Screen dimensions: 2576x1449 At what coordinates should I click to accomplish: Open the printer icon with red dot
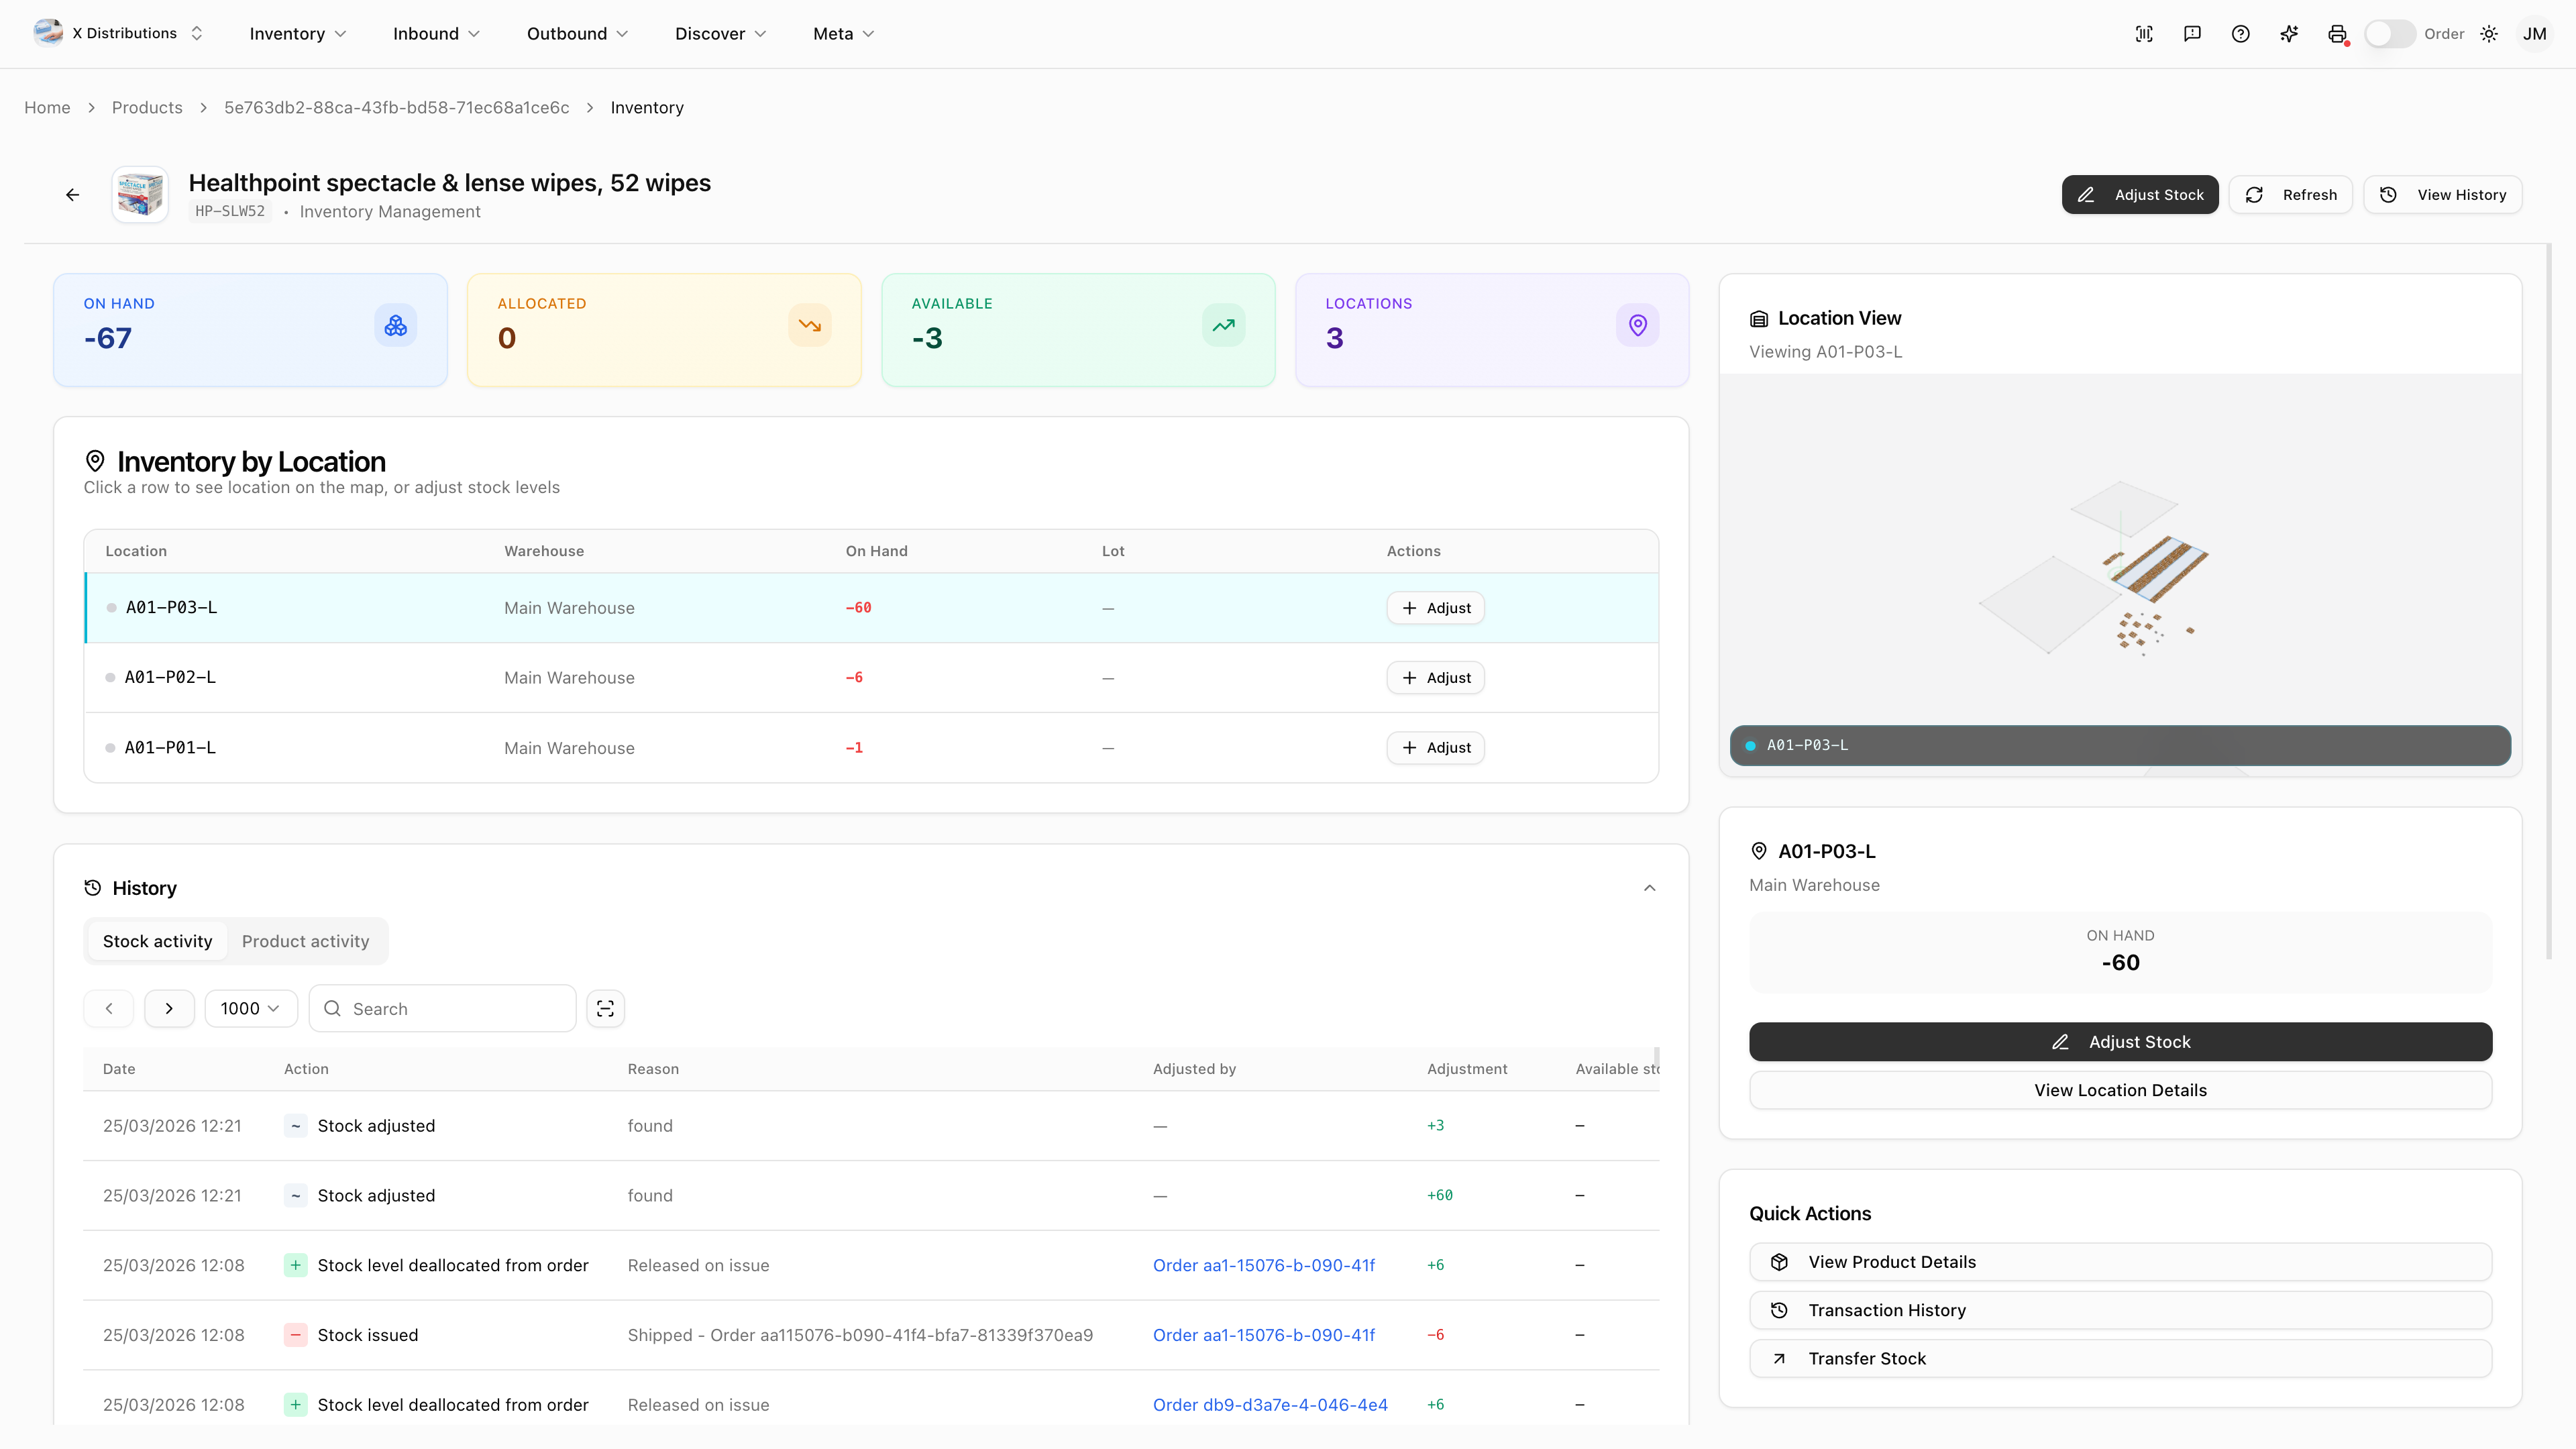[2337, 34]
